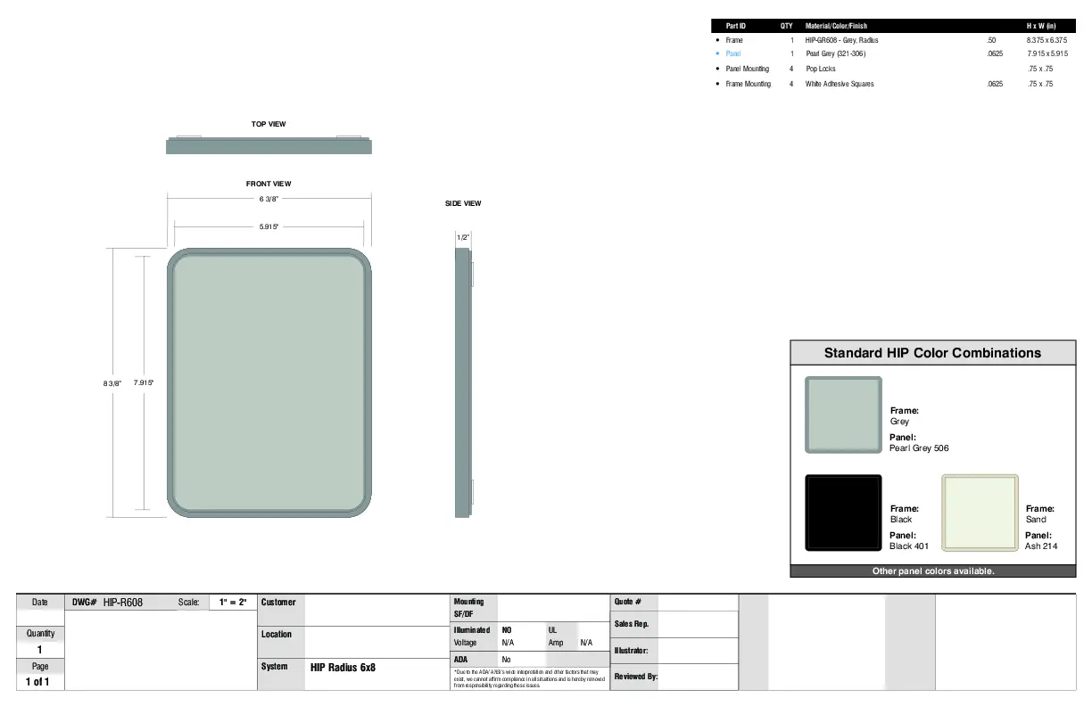Click the 'QTY' column header
Screen dimensions: 1092x706
point(787,26)
